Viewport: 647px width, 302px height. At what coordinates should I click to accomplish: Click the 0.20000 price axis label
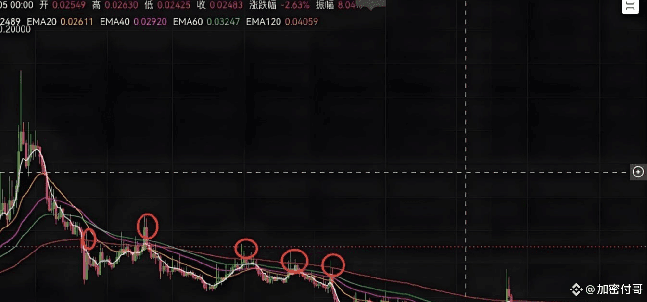(15, 29)
